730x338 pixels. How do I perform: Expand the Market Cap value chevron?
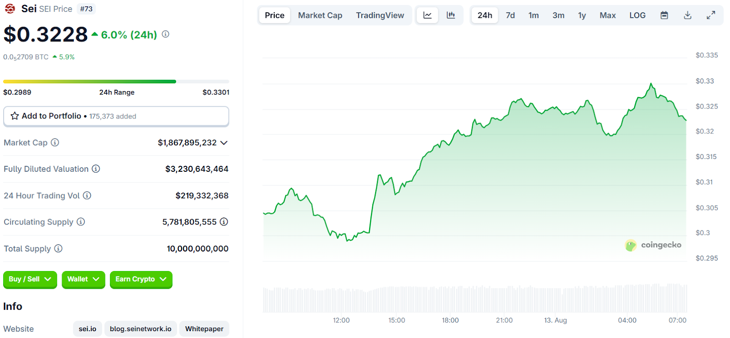(224, 143)
